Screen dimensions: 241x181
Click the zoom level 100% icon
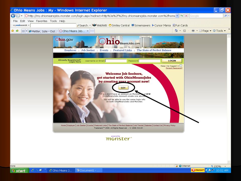coord(212,166)
